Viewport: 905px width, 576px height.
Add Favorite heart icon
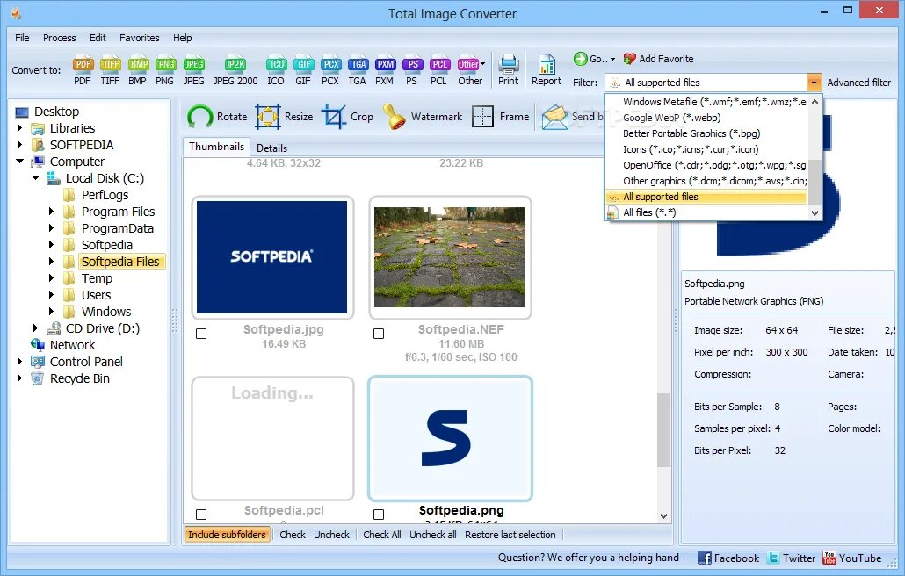[x=630, y=59]
